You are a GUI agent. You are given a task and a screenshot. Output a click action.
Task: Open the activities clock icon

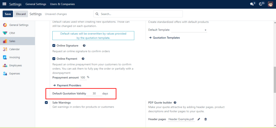click(260, 4)
